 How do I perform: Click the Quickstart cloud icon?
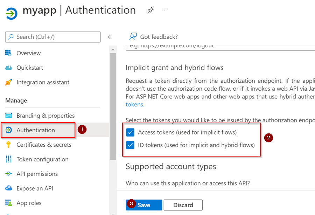pos(8,68)
